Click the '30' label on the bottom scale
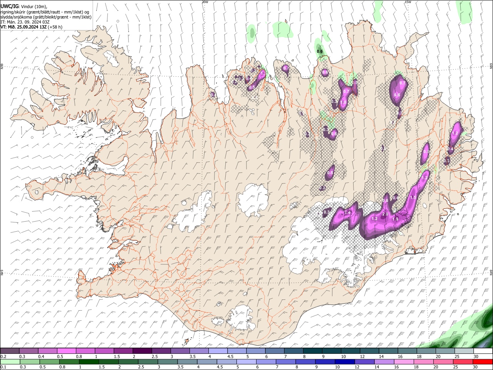This screenshot has height=370, width=493. point(476,367)
